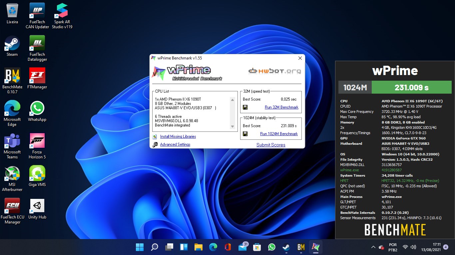Select the 1x AMD Phenom II X6 1090T line
The width and height of the screenshot is (455, 255).
[x=178, y=99]
